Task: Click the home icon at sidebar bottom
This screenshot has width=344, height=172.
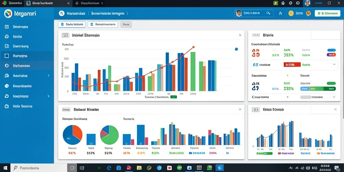Action: (7, 106)
